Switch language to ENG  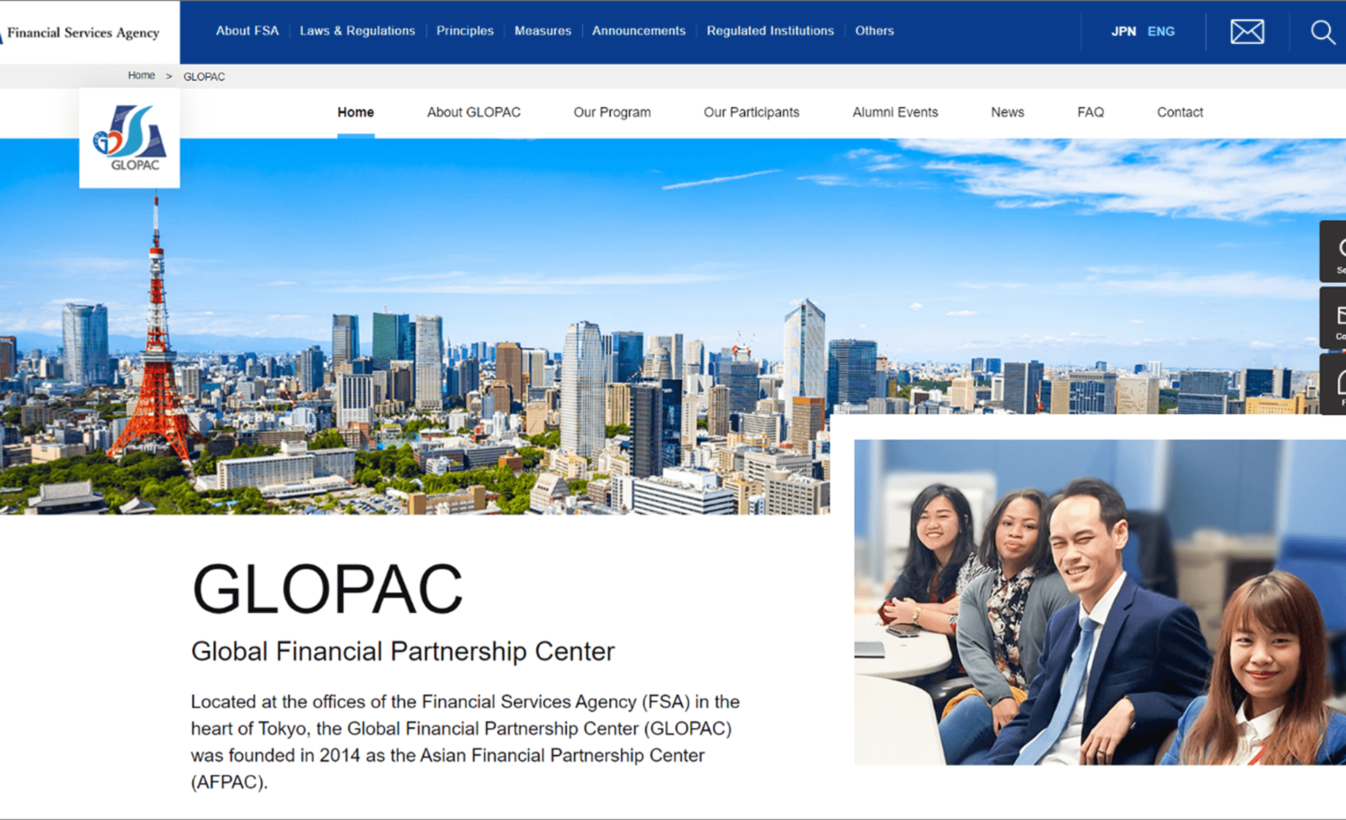[1161, 32]
